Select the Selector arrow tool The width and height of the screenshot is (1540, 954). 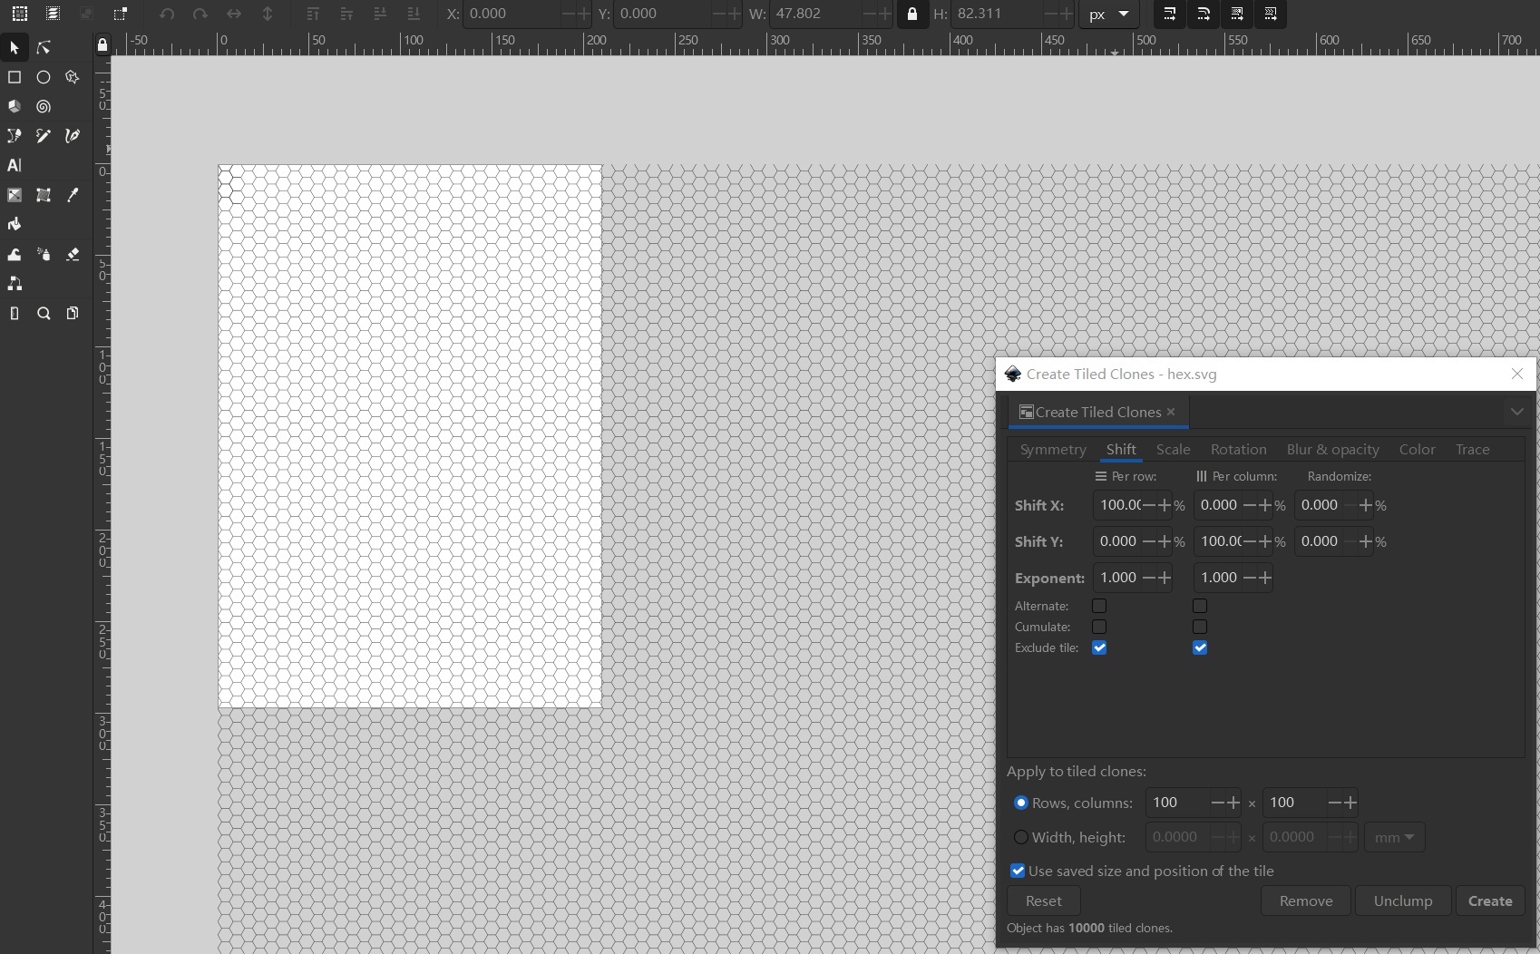(x=15, y=47)
